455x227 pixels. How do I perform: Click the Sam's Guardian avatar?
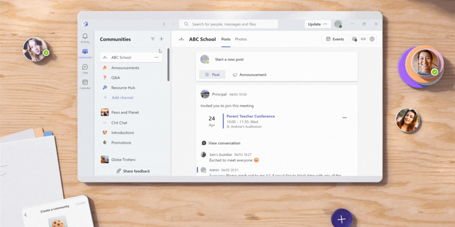pos(203,154)
